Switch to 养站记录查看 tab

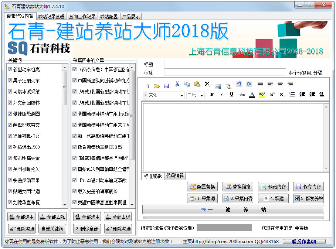coord(51,17)
